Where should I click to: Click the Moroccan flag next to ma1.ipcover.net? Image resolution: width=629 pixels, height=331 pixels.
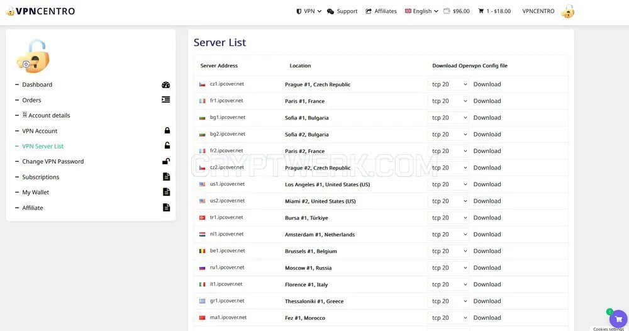point(202,318)
